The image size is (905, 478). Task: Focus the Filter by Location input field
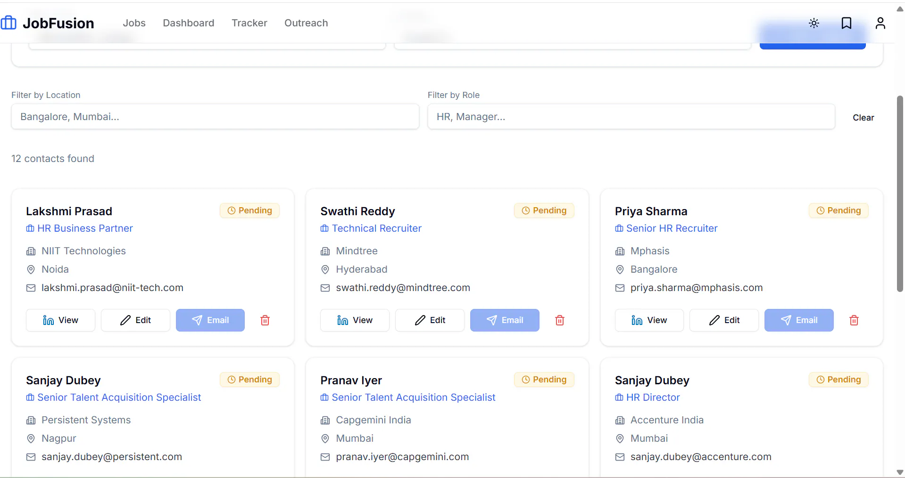[x=215, y=117]
